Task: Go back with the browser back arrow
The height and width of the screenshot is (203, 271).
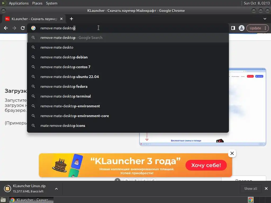Action: coord(6,28)
